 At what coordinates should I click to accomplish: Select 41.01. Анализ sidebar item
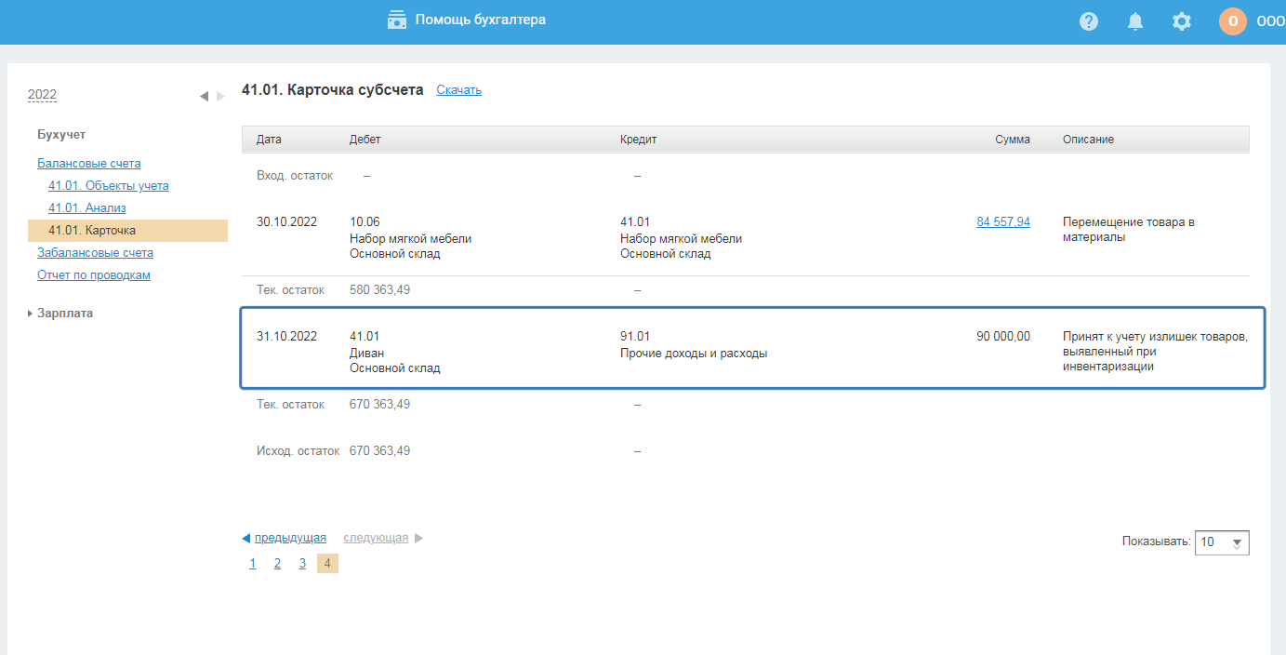87,208
